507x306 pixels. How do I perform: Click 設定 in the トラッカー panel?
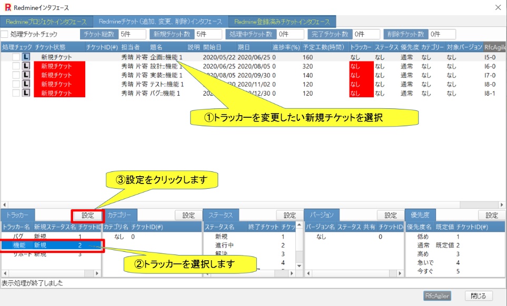coord(87,215)
